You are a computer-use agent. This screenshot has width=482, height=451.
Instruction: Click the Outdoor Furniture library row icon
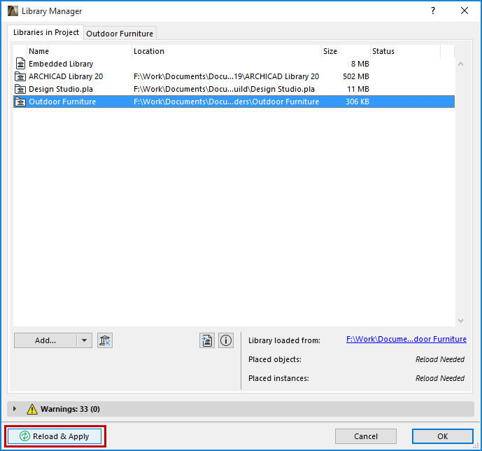20,102
